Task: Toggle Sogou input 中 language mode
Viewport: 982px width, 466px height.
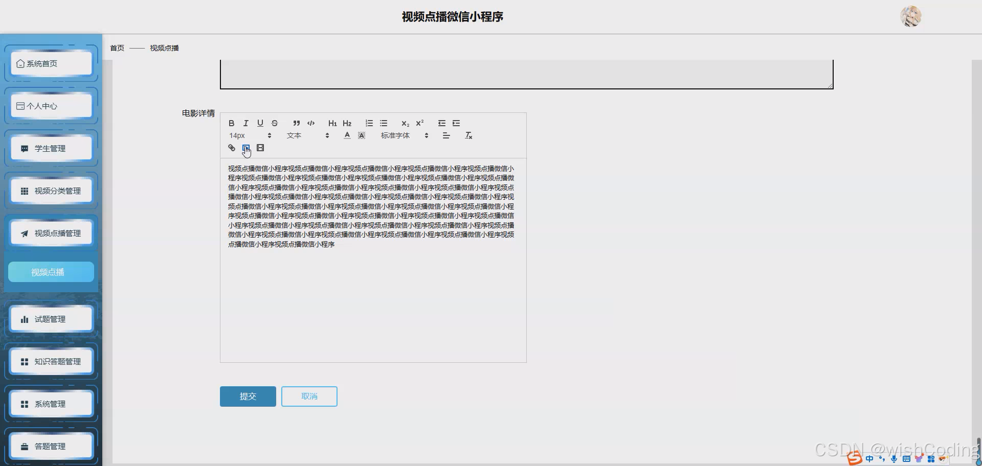Action: click(869, 459)
